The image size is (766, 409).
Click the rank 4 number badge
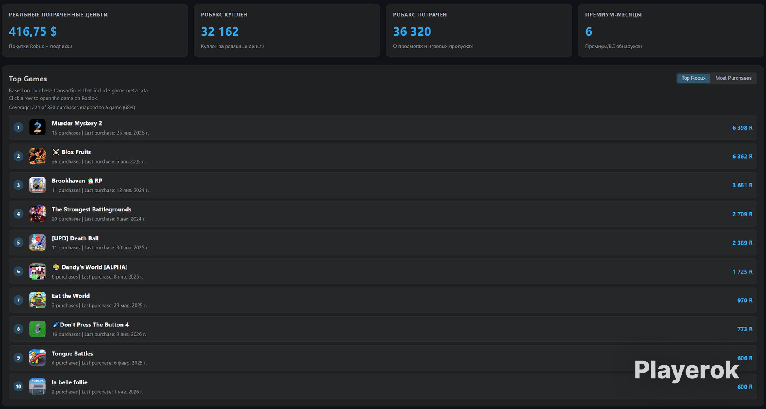coord(18,214)
